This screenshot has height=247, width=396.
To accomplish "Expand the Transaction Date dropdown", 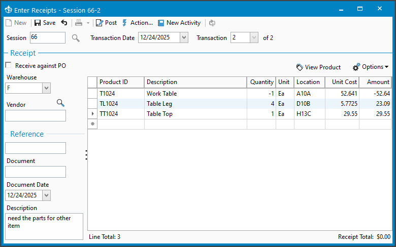I will (x=184, y=38).
